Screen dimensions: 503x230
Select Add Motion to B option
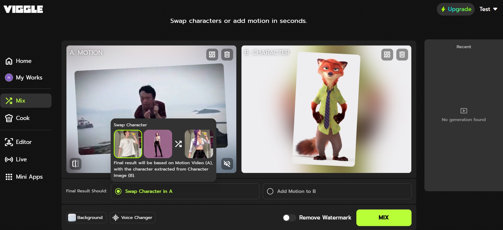pyautogui.click(x=337, y=191)
